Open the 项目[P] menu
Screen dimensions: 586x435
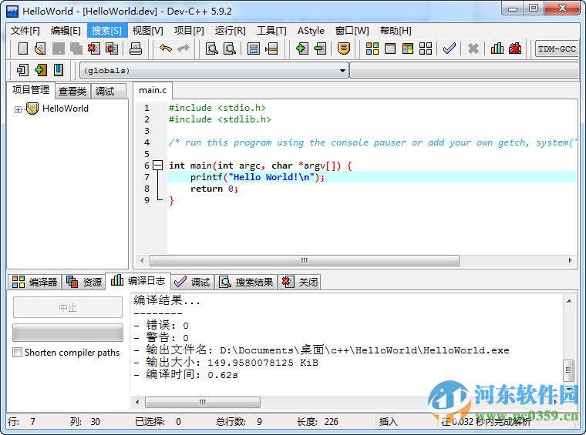pos(189,31)
